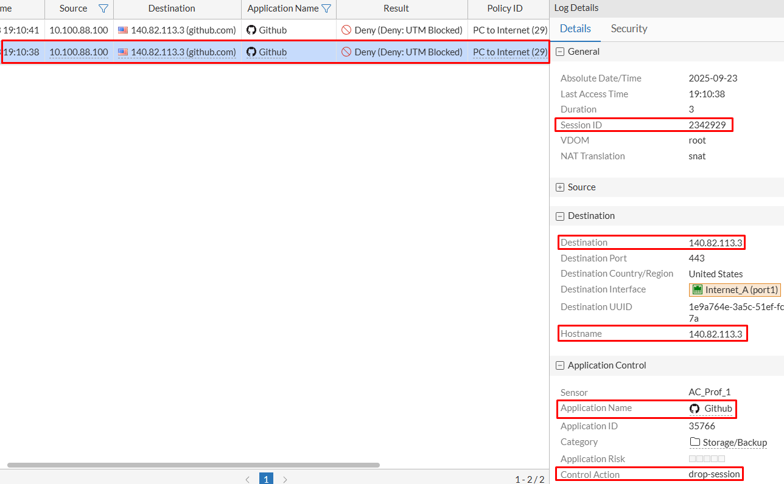Viewport: 784px width, 484px height.
Task: Open the Application Name column filter icon
Action: [x=328, y=9]
